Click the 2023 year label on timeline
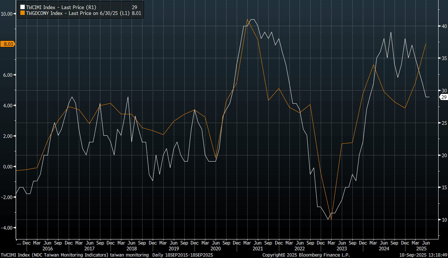The image size is (448, 258). (x=341, y=249)
